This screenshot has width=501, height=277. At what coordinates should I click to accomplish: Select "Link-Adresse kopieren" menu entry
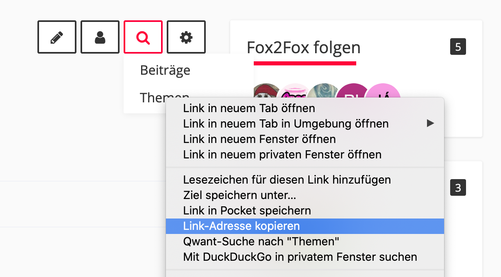(x=242, y=226)
